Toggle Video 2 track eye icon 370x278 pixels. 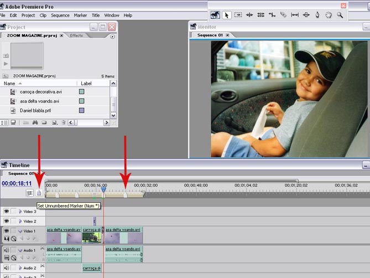point(7,221)
